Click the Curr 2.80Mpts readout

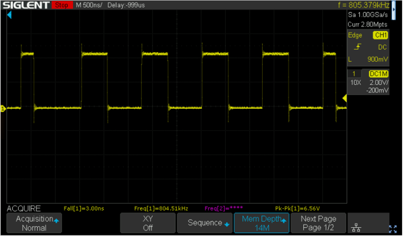367,24
